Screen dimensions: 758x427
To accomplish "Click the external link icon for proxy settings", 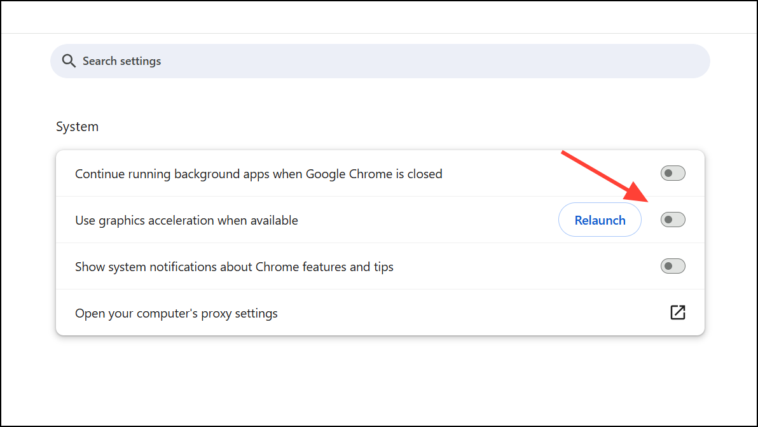I will [x=678, y=312].
